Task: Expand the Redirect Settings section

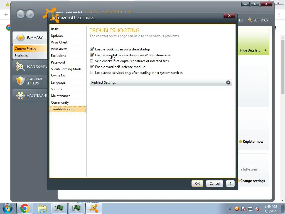Action: [161, 82]
